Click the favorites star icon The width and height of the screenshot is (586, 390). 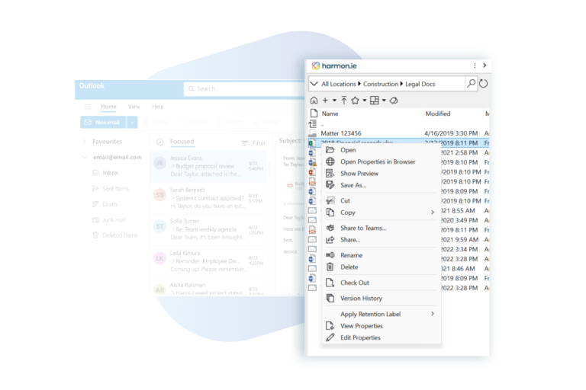[x=355, y=101]
